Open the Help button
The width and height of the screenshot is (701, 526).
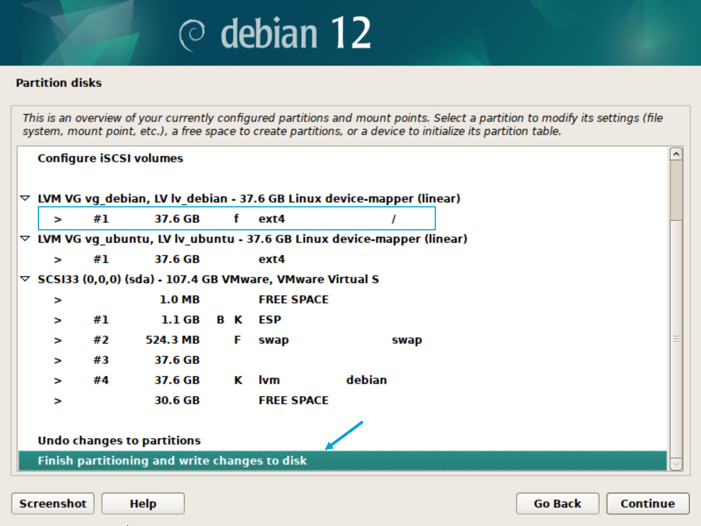click(143, 503)
